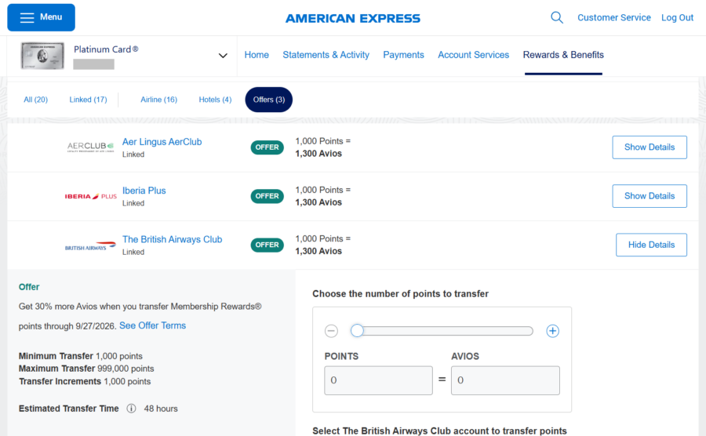Open Customer Service link
Viewport: 706px width, 436px height.
point(613,17)
